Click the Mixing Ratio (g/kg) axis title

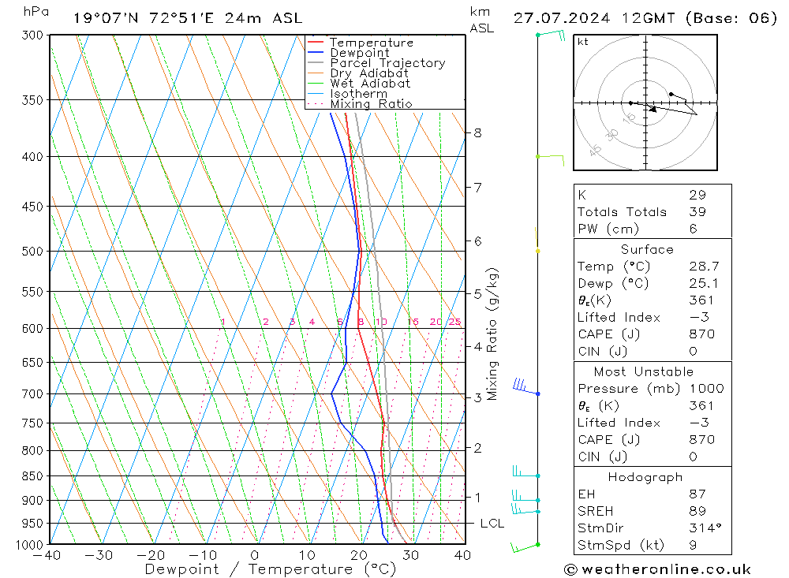[x=492, y=334]
